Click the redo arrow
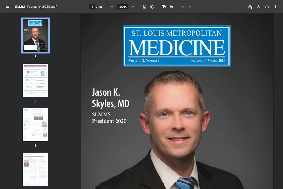This screenshot has height=189, width=283. (x=190, y=7)
